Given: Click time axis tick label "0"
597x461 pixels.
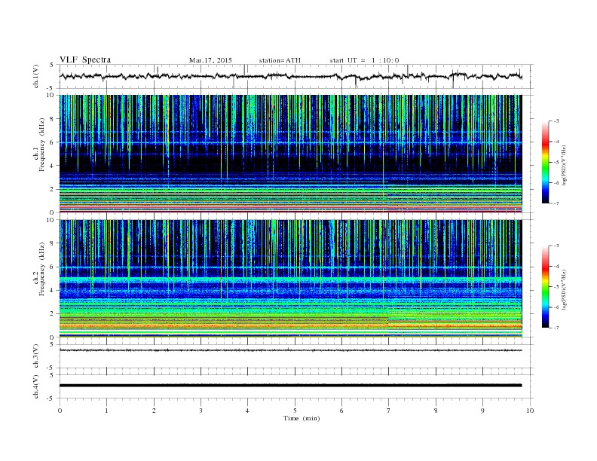Looking at the screenshot, I should click(60, 411).
